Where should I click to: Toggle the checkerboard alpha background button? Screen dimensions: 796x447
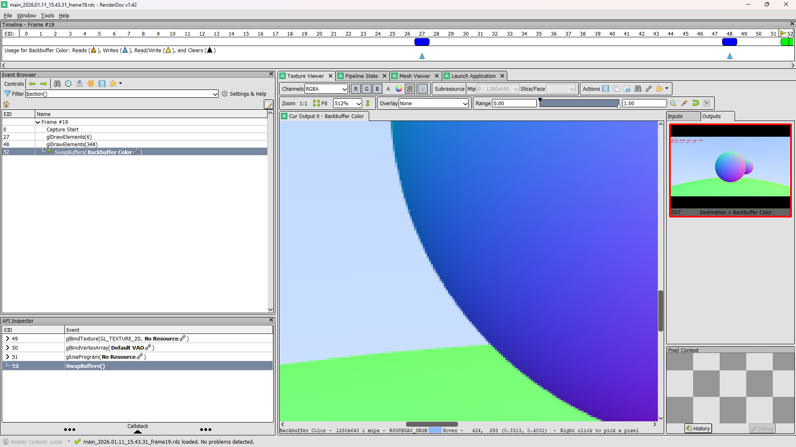pos(410,89)
